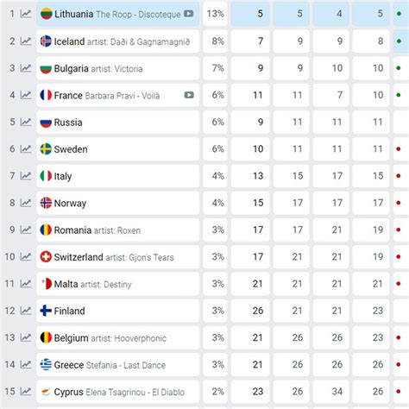View Italy's odds chart icon
The width and height of the screenshot is (409, 409).
click(26, 176)
